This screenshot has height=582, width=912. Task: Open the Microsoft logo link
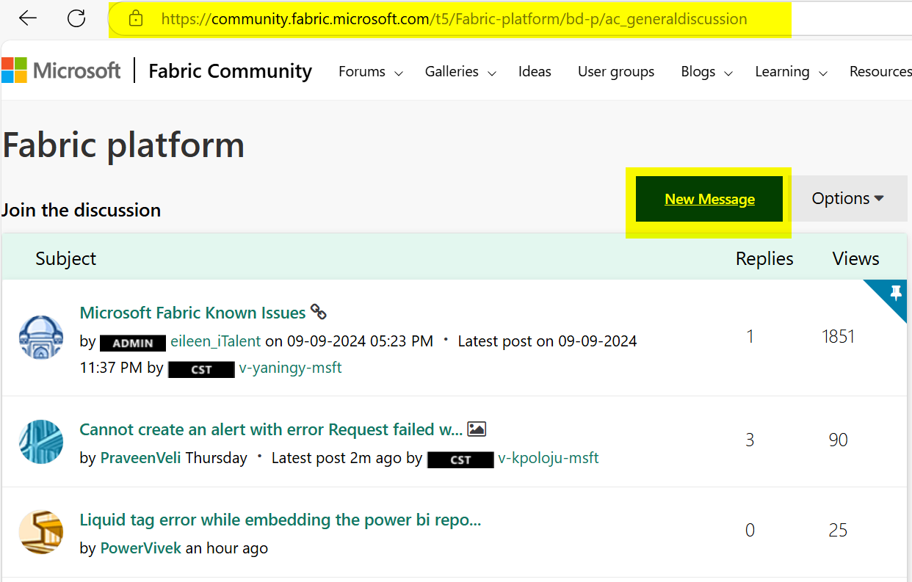[61, 70]
